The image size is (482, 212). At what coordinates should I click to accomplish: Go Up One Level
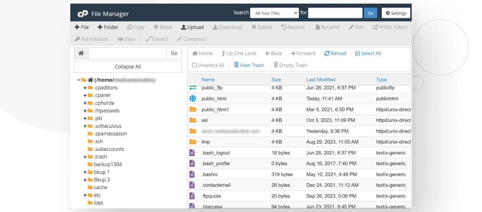(239, 53)
